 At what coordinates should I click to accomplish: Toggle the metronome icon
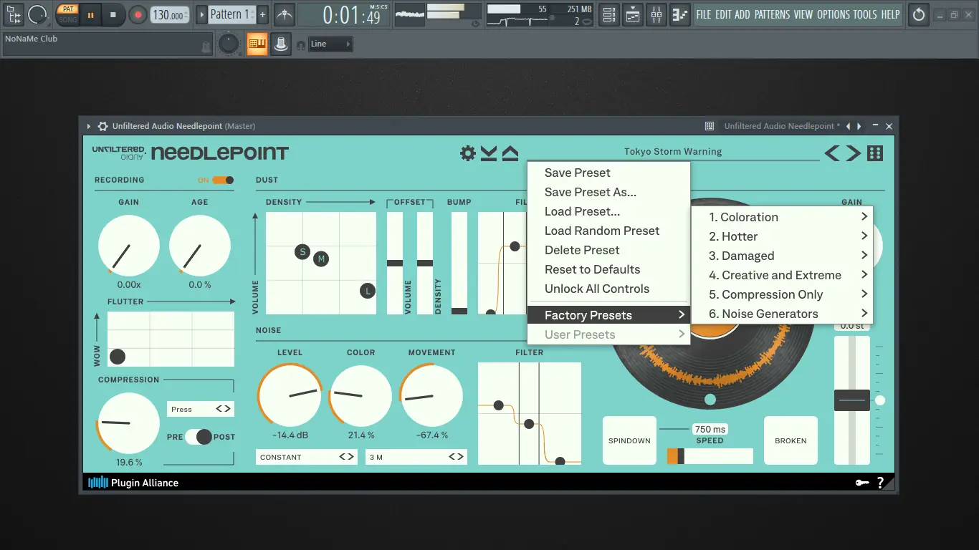(285, 14)
